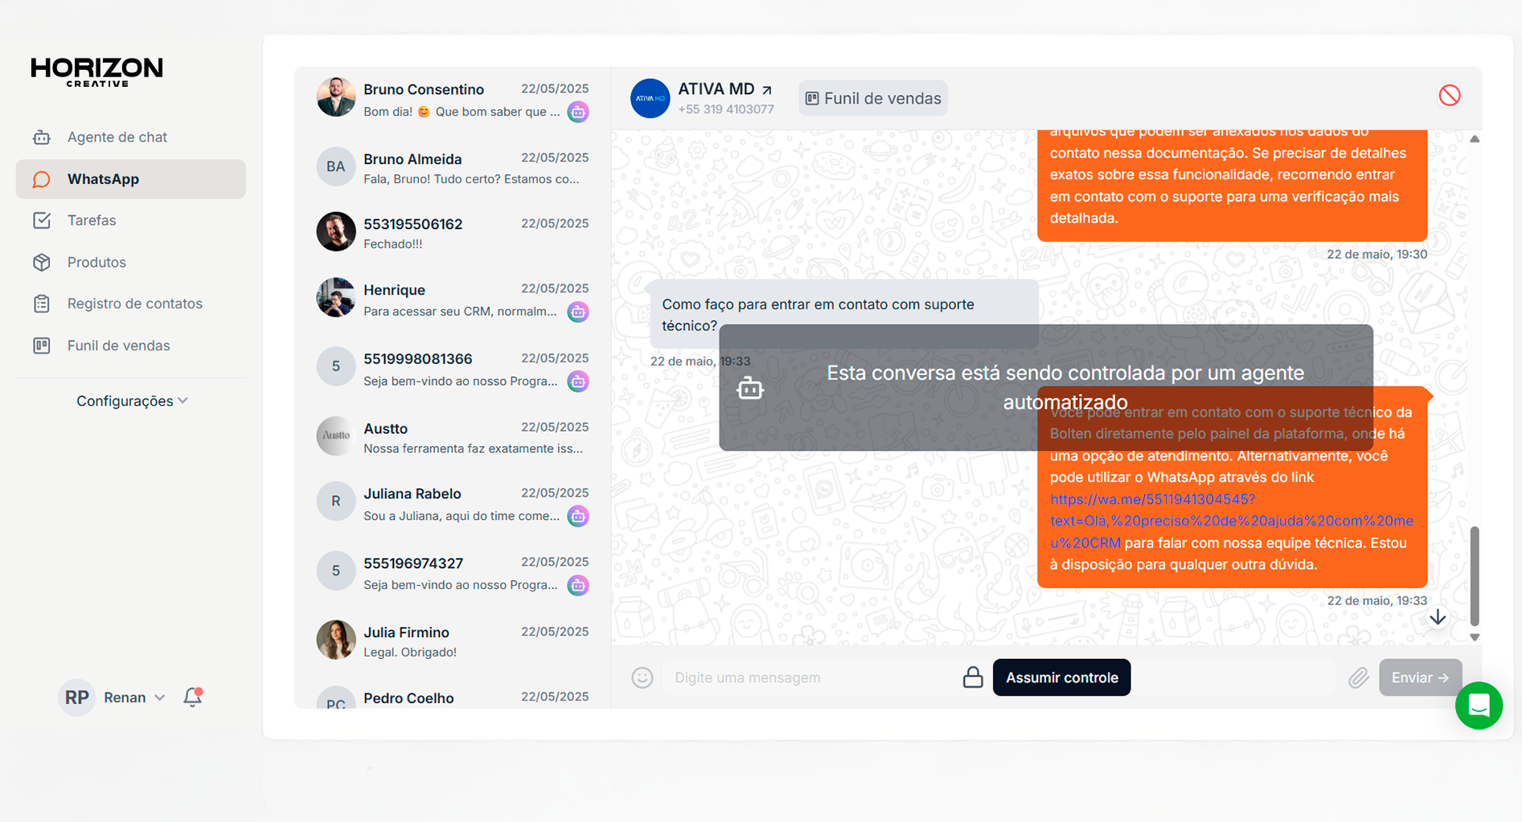Click ATIVA MD contact avatar

pos(650,99)
